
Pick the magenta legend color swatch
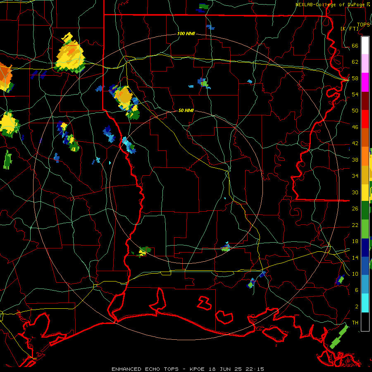click(x=365, y=82)
